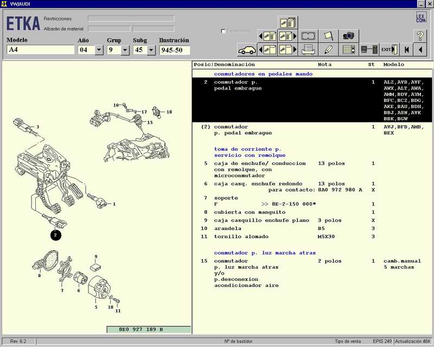The height and width of the screenshot is (347, 434).
Task: Click callout number 9 in the illustration
Action: coord(96,256)
